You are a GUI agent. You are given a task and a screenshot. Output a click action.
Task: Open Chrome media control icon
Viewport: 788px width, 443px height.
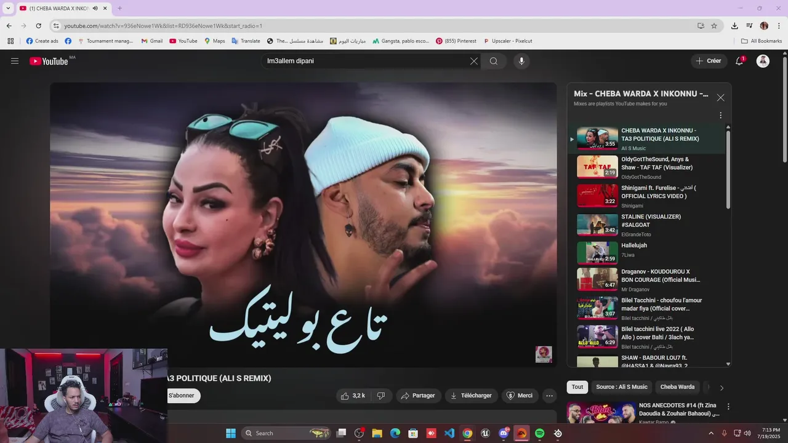749,26
